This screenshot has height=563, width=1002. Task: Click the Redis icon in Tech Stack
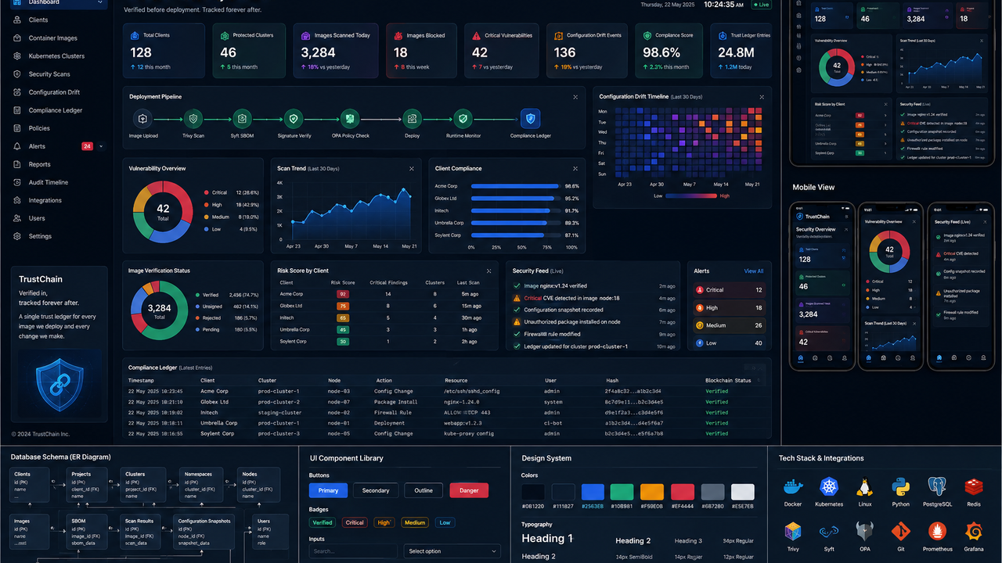coord(974,487)
